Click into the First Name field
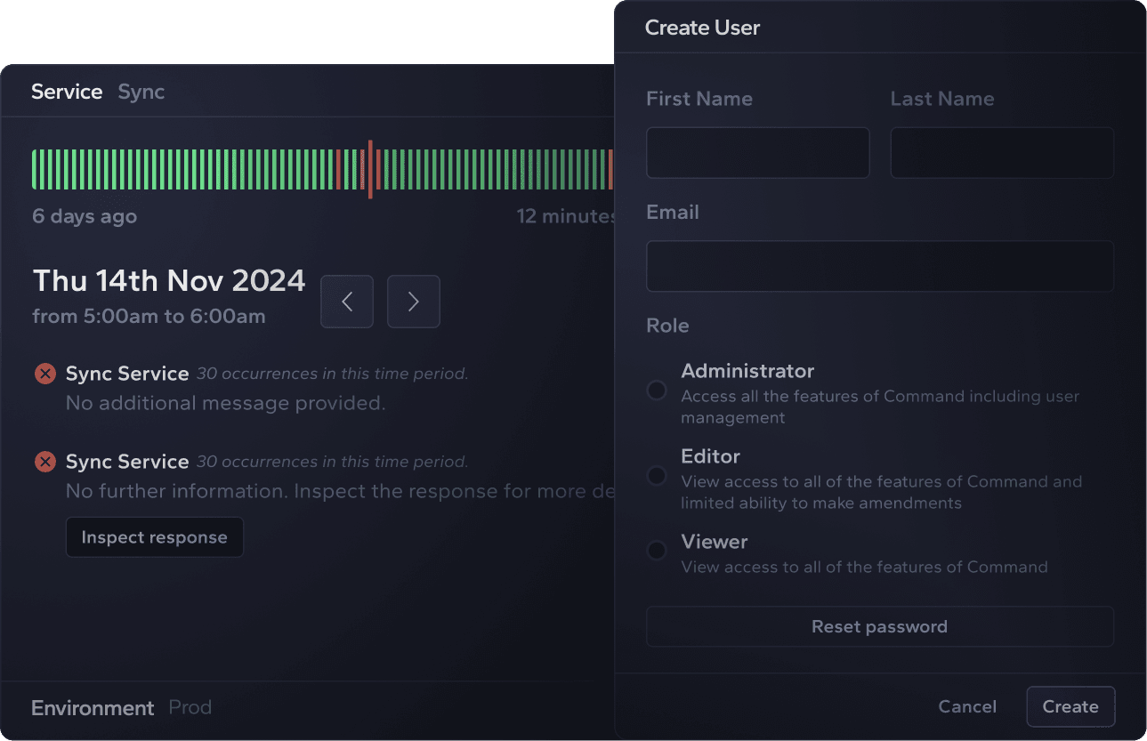1147x741 pixels. click(757, 152)
